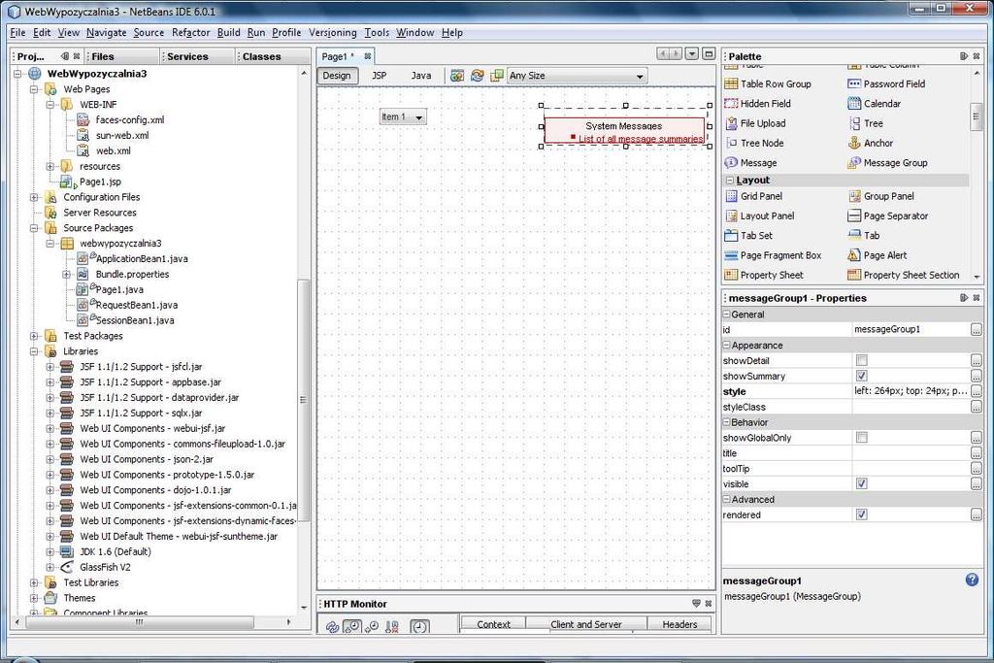The width and height of the screenshot is (994, 663).
Task: Pick the Anchor palette component
Action: click(x=871, y=144)
